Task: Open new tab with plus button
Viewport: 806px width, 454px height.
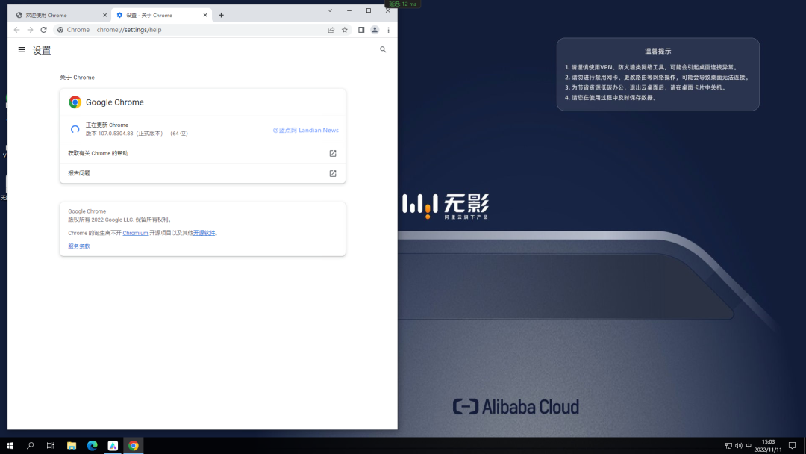Action: point(221,16)
